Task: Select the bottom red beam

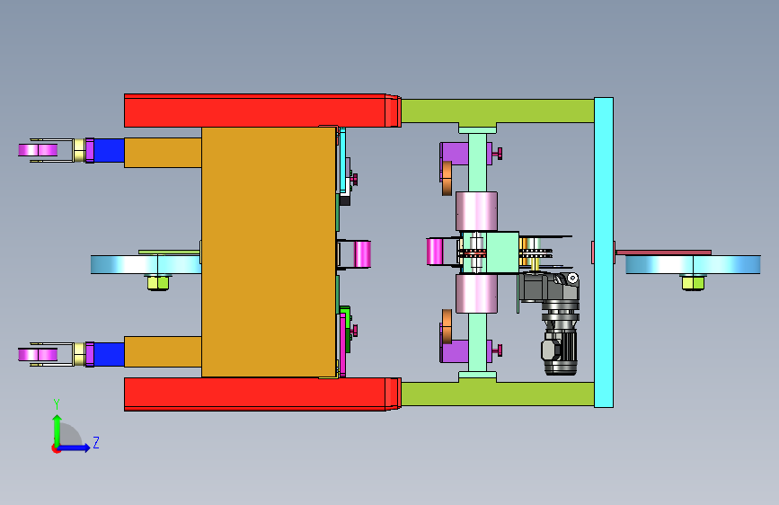Action: tap(262, 394)
